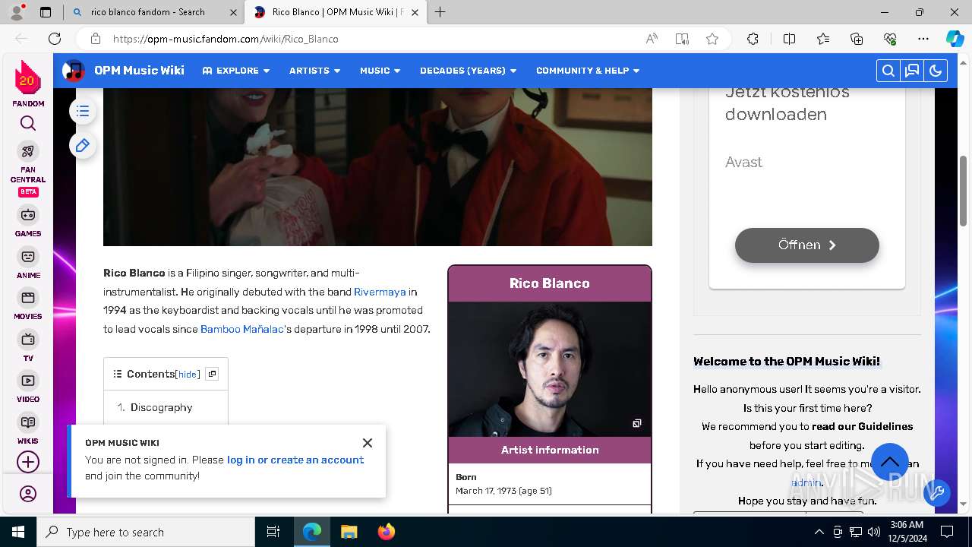The height and width of the screenshot is (547, 972).
Task: Open the Movies sidebar icon
Action: [x=28, y=298]
